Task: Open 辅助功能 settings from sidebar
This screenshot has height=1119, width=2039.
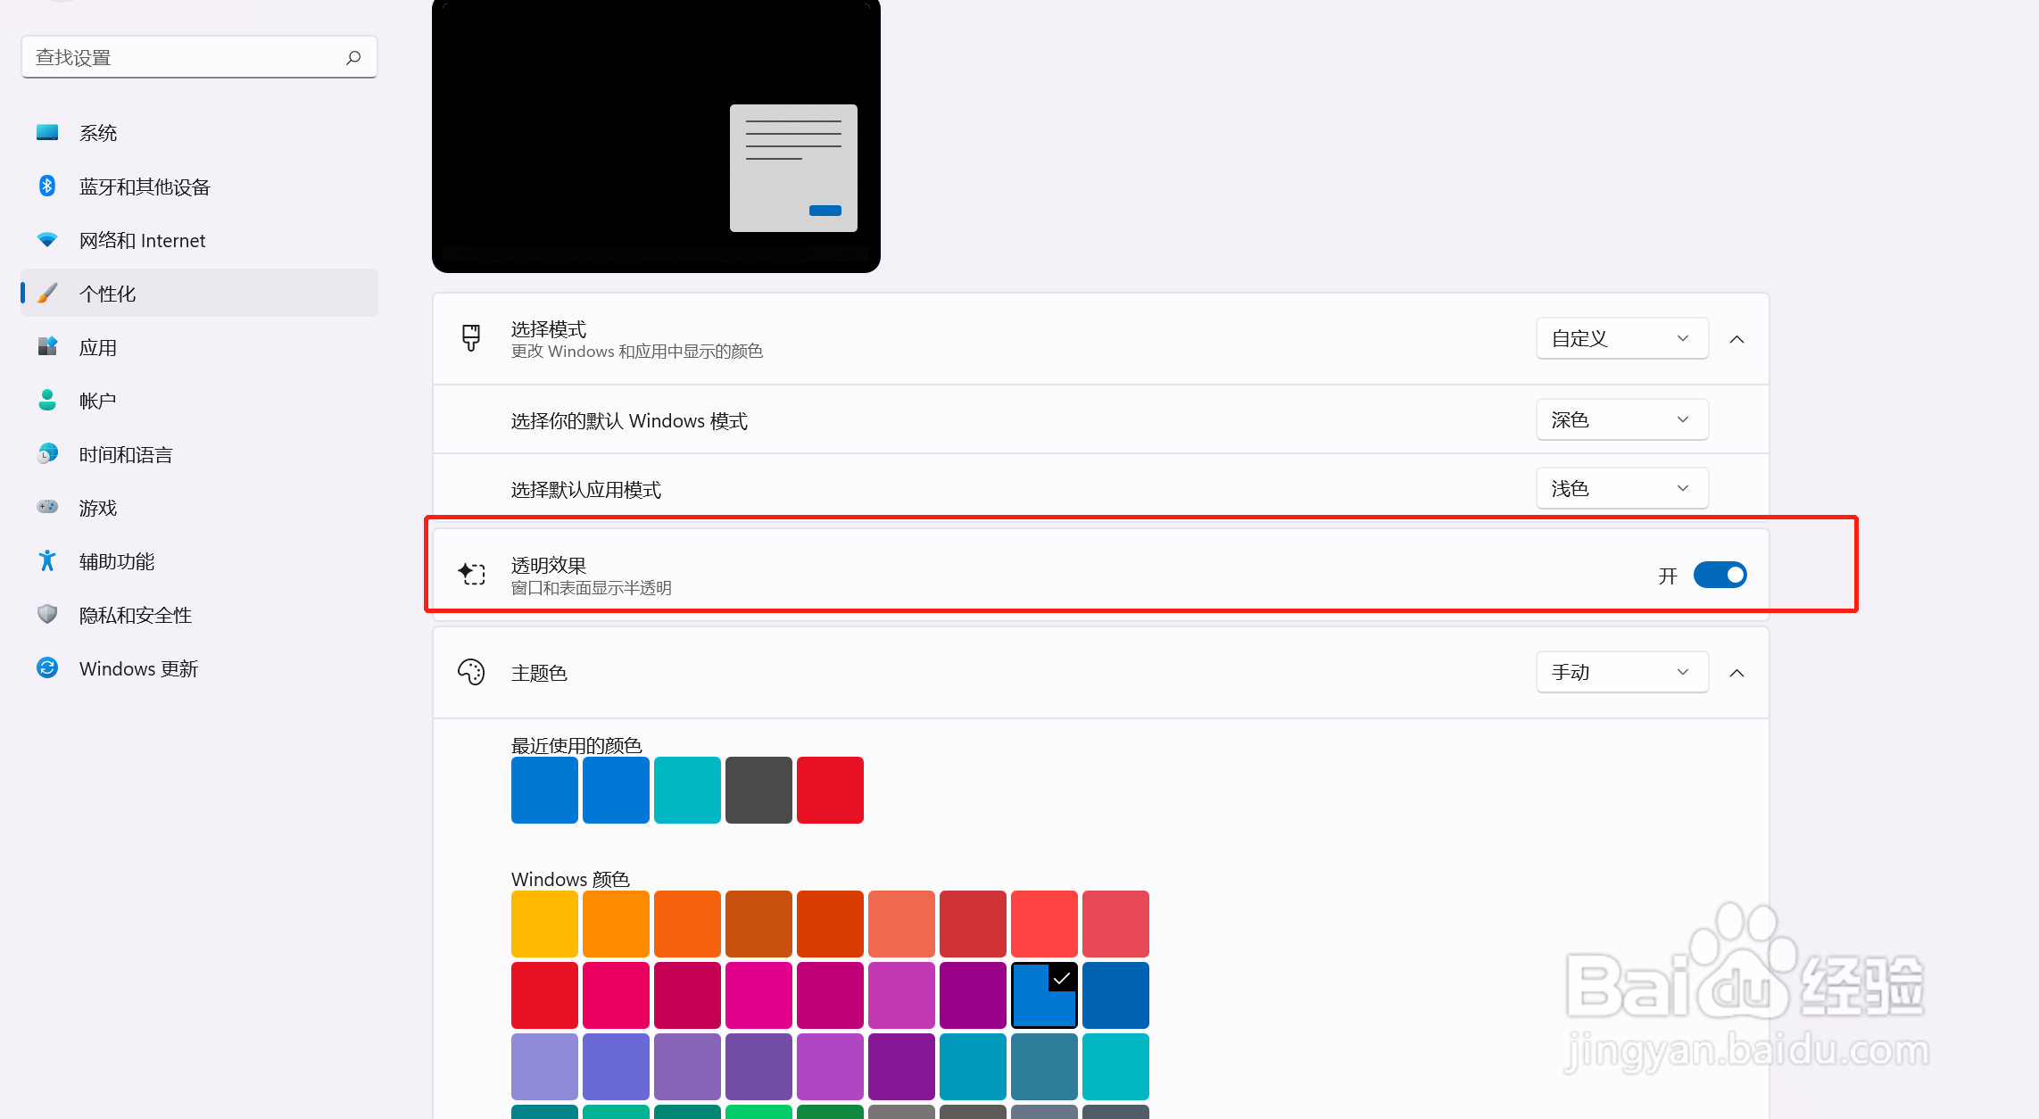Action: 116,560
